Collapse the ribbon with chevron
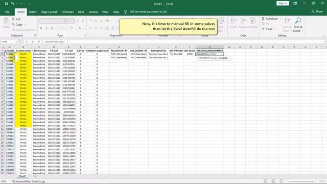 pyautogui.click(x=324, y=36)
